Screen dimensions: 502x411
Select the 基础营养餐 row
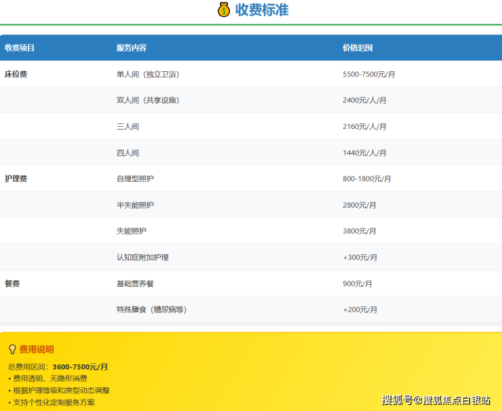click(135, 283)
